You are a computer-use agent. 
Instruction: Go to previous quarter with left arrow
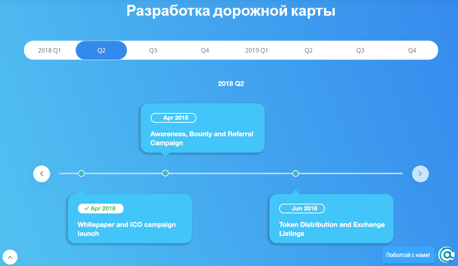pyautogui.click(x=41, y=173)
